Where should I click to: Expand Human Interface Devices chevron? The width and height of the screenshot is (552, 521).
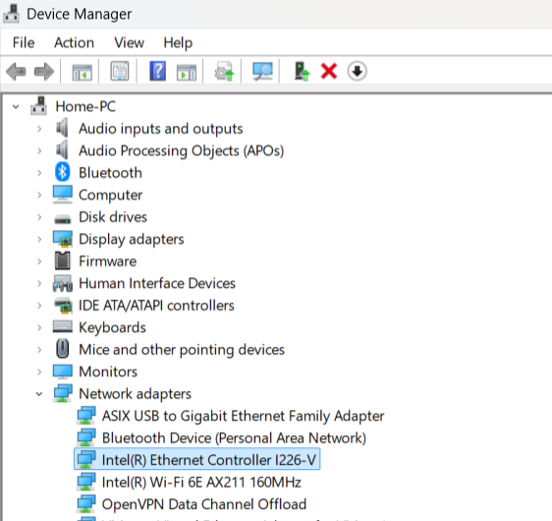pos(39,283)
